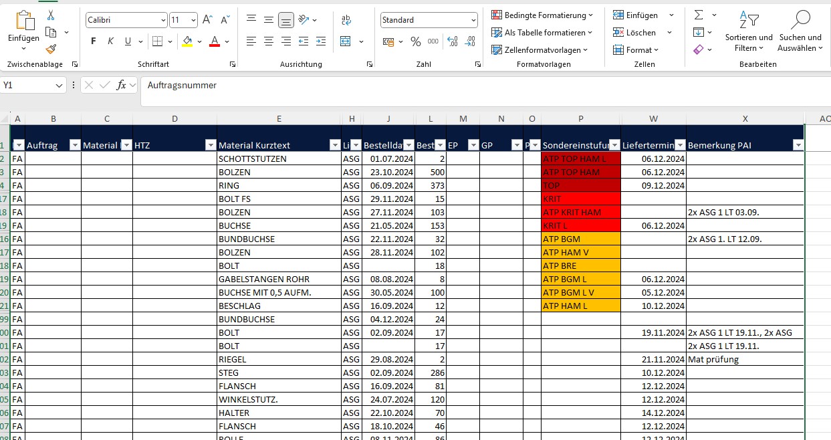Open the Format cells menu
The image size is (831, 440).
(636, 49)
